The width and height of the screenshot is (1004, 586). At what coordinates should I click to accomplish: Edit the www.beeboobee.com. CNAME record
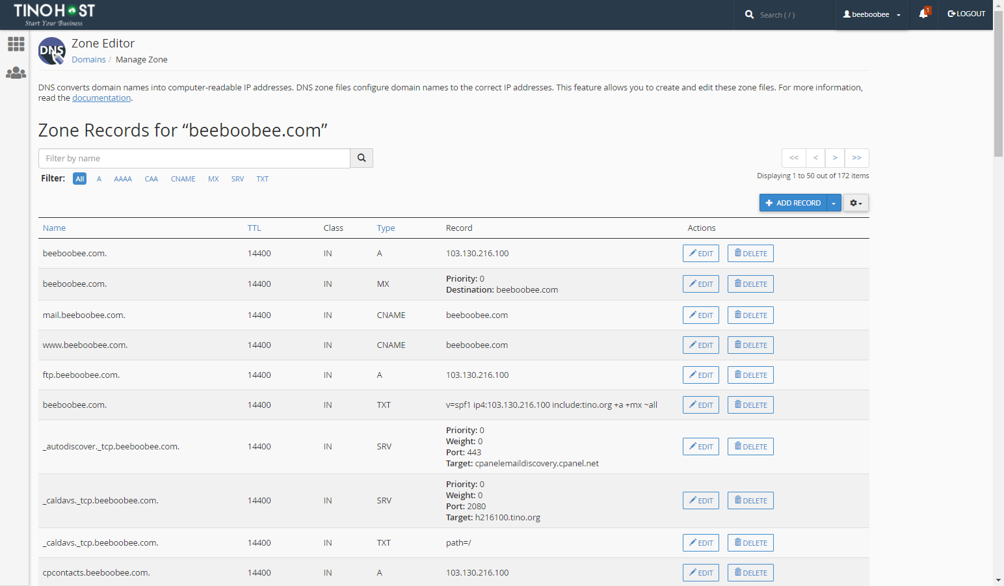(x=701, y=345)
